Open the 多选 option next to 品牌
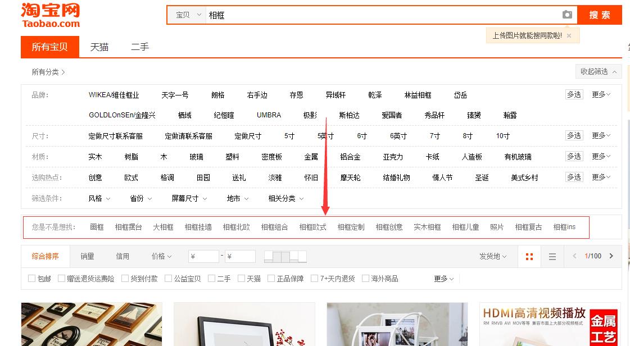630x346 pixels. click(x=574, y=94)
